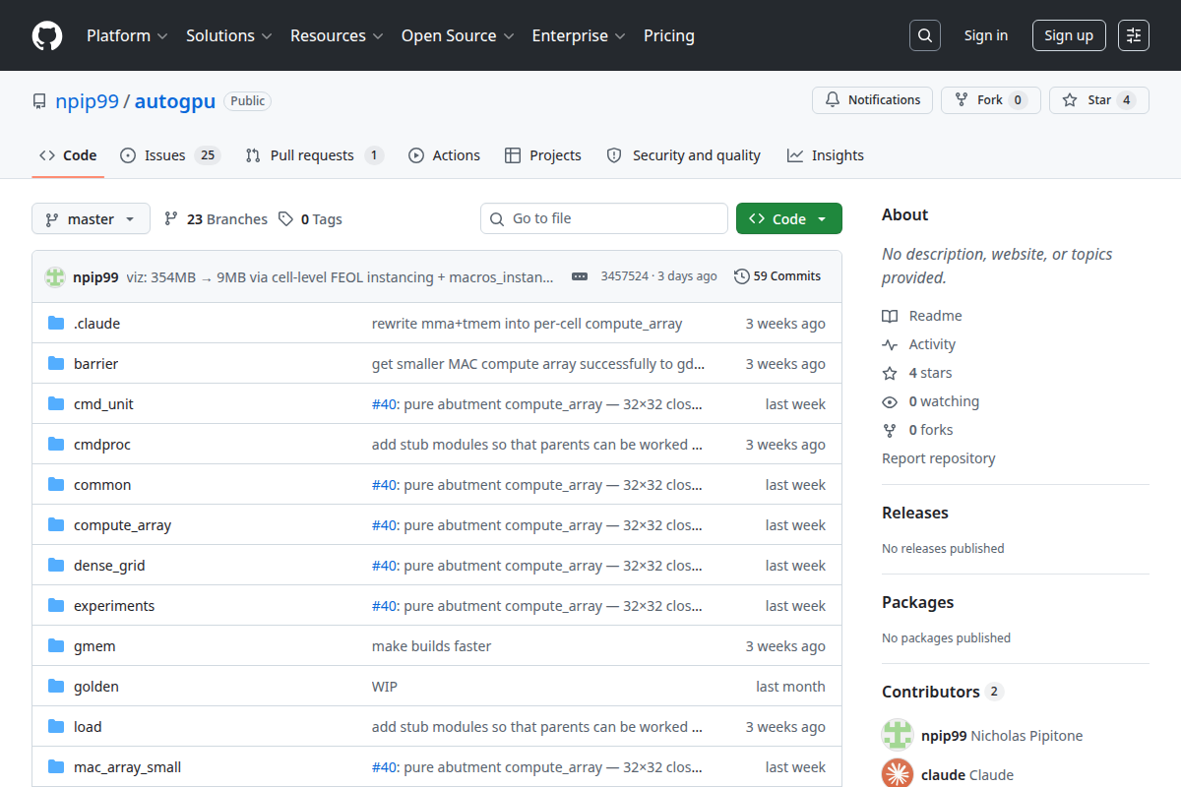1181x787 pixels.
Task: Open the Open Source dropdown
Action: pyautogui.click(x=458, y=35)
